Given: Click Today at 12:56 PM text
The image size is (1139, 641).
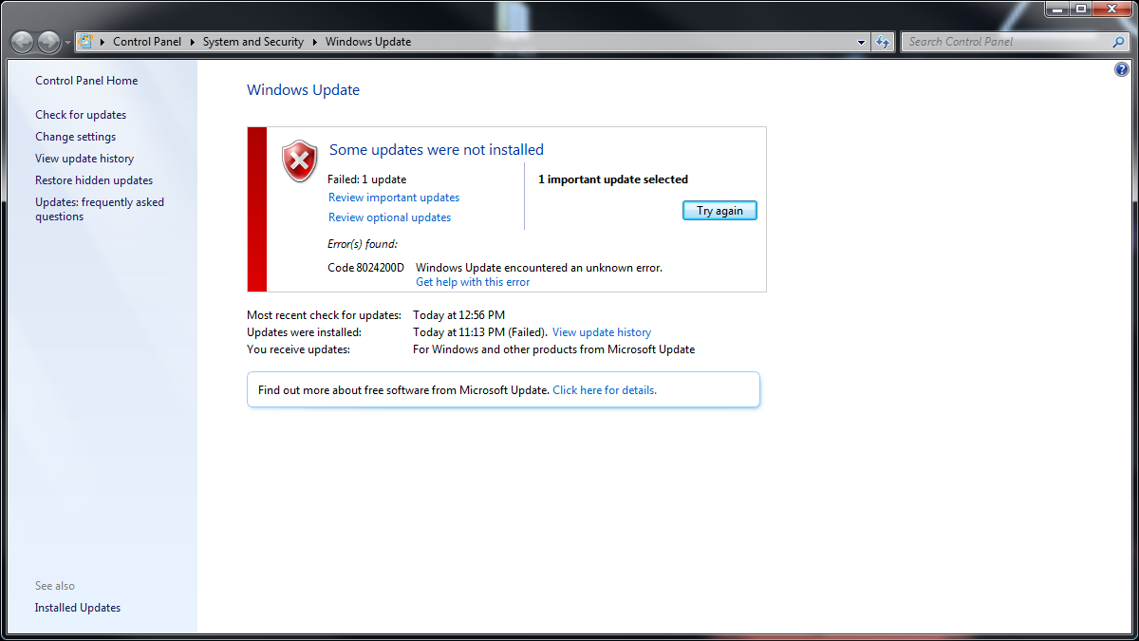Looking at the screenshot, I should 458,315.
